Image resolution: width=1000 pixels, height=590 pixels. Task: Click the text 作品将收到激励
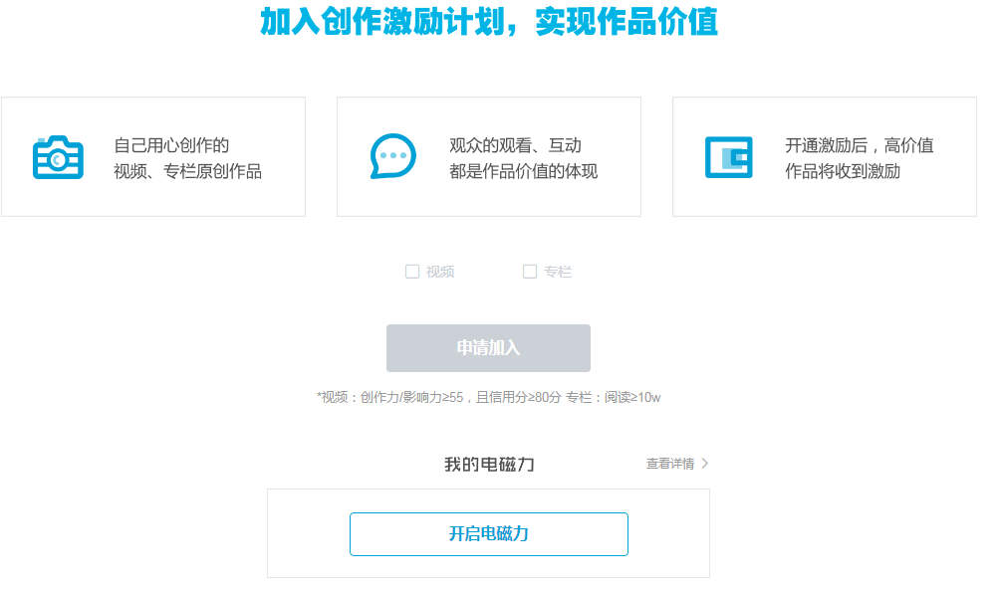coord(843,171)
